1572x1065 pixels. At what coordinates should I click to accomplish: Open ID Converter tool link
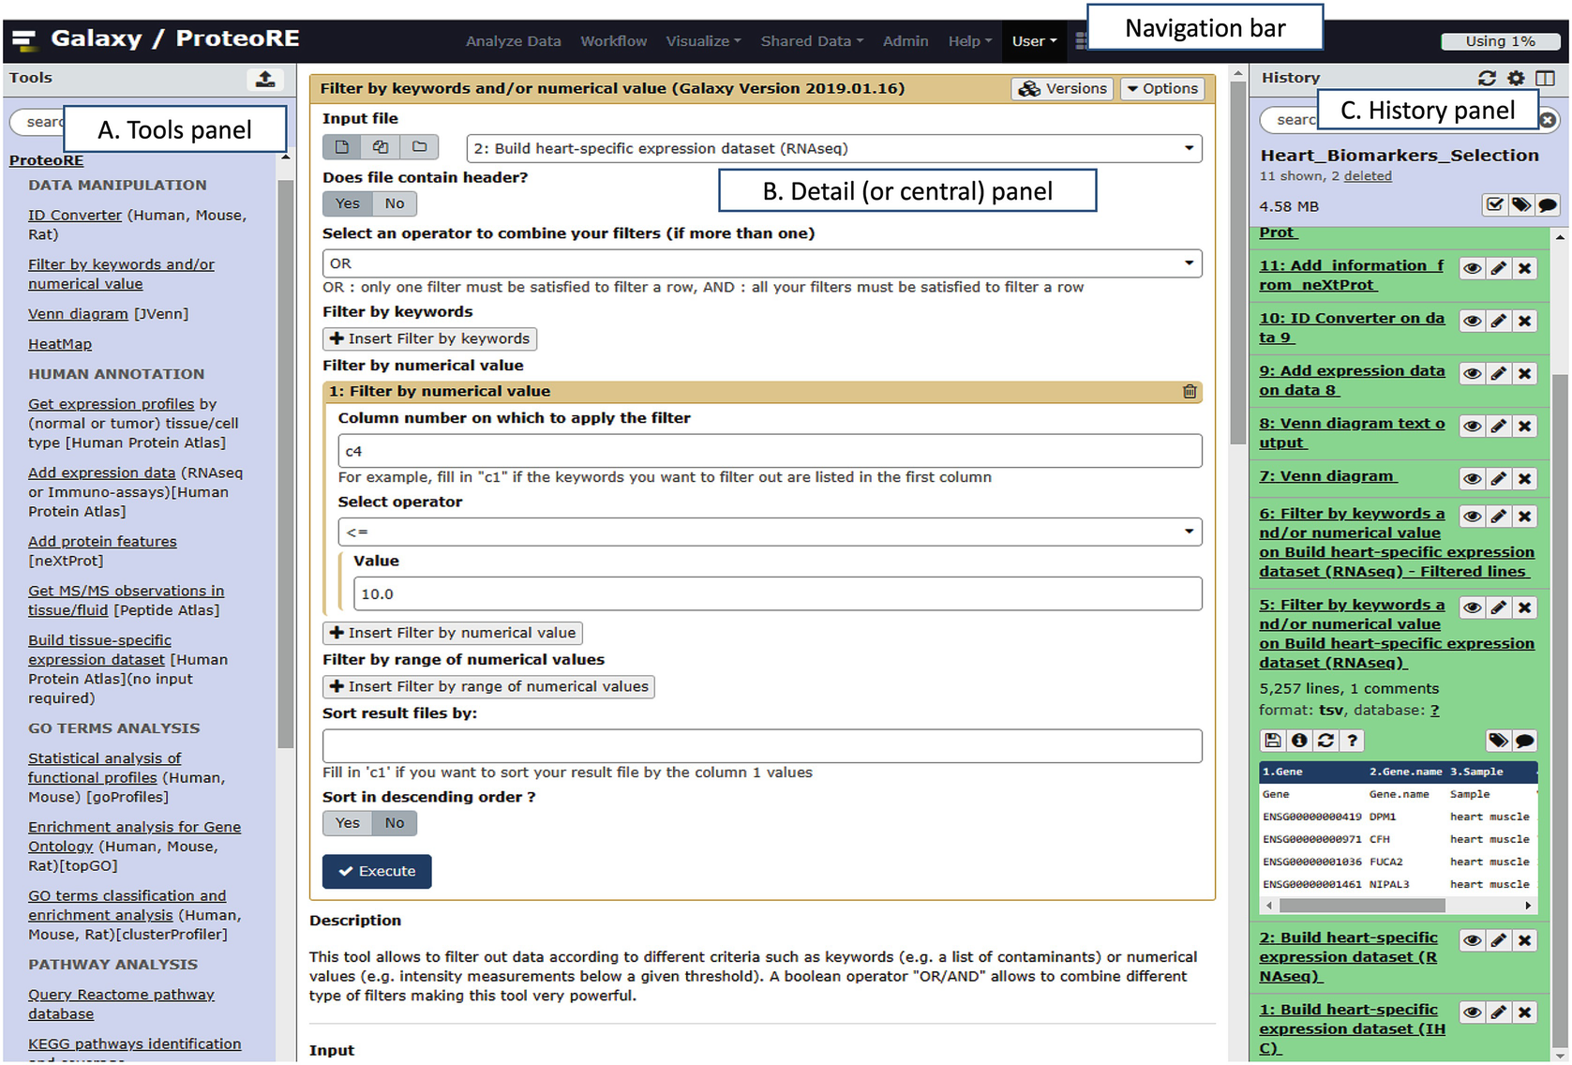(x=75, y=215)
